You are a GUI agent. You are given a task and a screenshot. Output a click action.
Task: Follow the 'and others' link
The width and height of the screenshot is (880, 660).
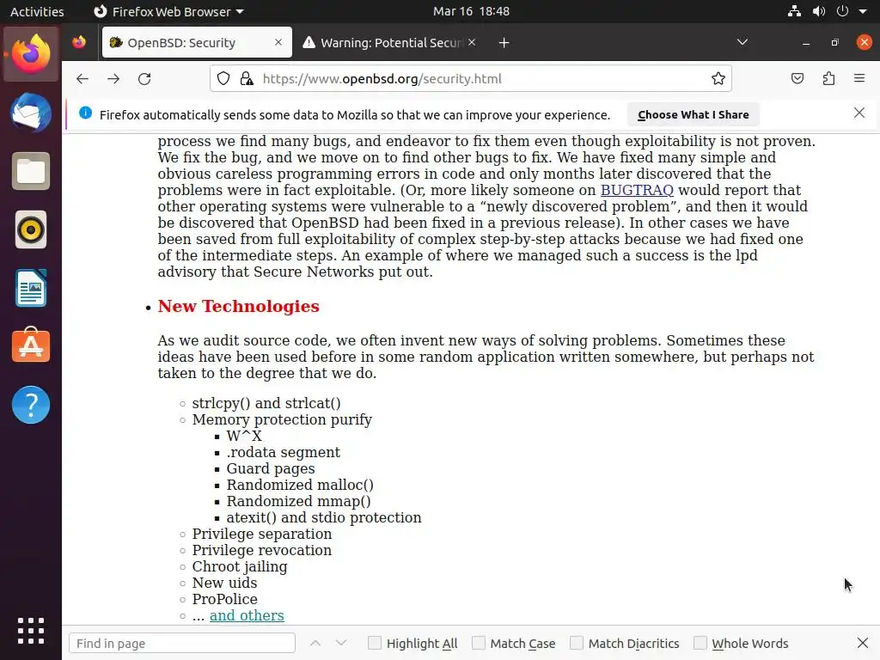point(247,615)
